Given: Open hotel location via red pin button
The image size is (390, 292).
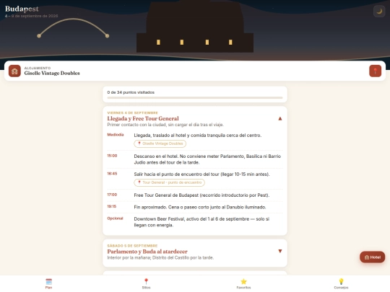Looking at the screenshot, I should pos(375,71).
